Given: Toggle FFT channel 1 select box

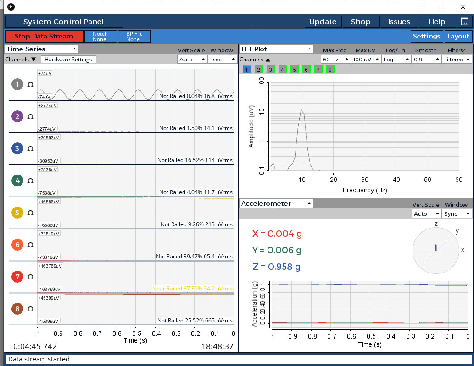Looking at the screenshot, I should (246, 70).
